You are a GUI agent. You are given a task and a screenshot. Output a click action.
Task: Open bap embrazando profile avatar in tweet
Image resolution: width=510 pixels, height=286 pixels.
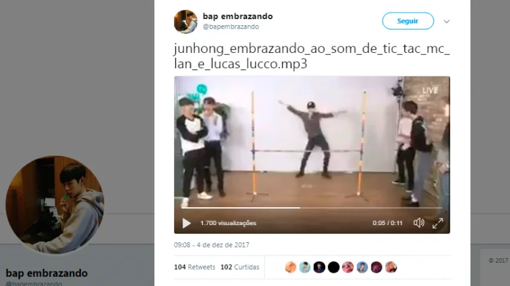186,22
